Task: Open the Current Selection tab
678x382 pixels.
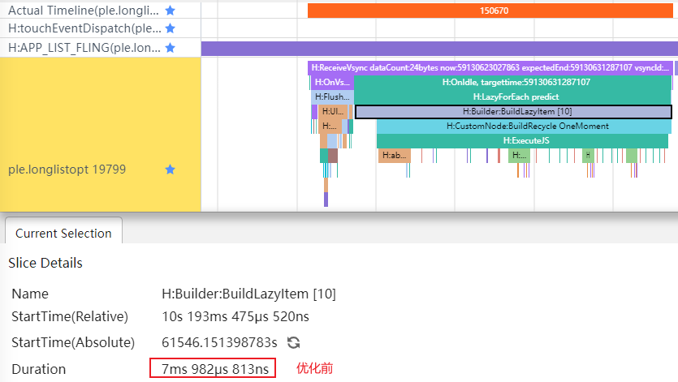Action: point(63,233)
